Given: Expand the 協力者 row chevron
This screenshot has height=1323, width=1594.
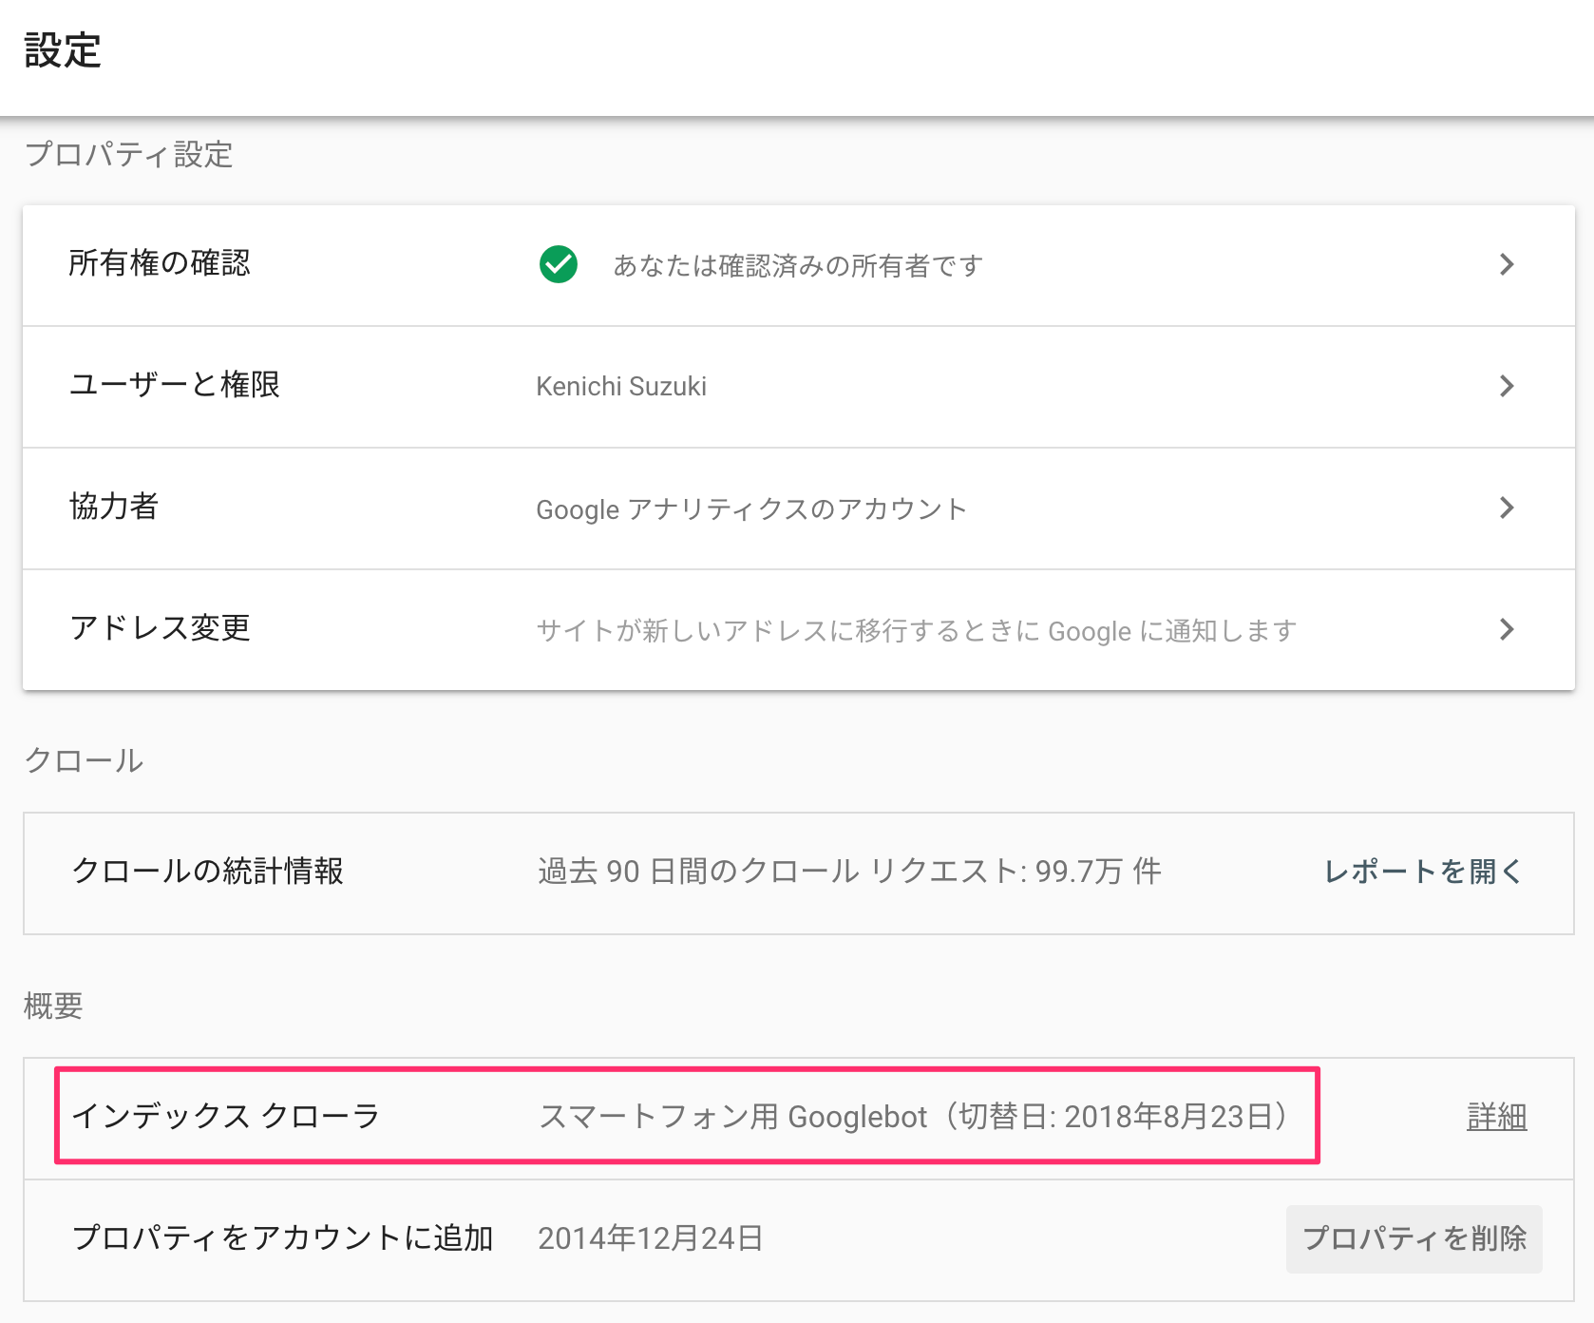Looking at the screenshot, I should 1507,508.
